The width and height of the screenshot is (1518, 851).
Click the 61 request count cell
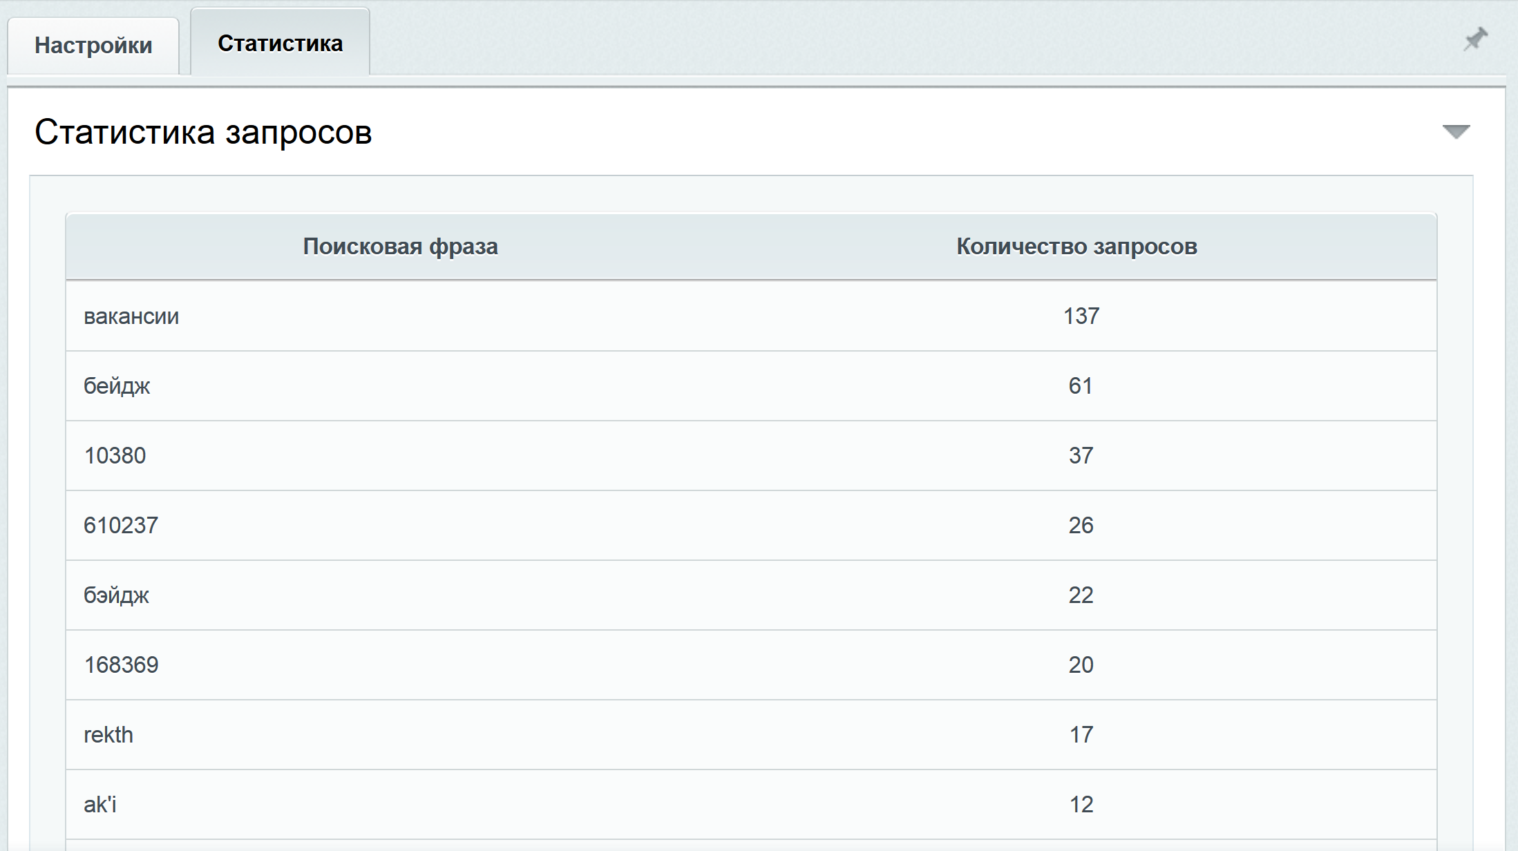coord(1081,386)
